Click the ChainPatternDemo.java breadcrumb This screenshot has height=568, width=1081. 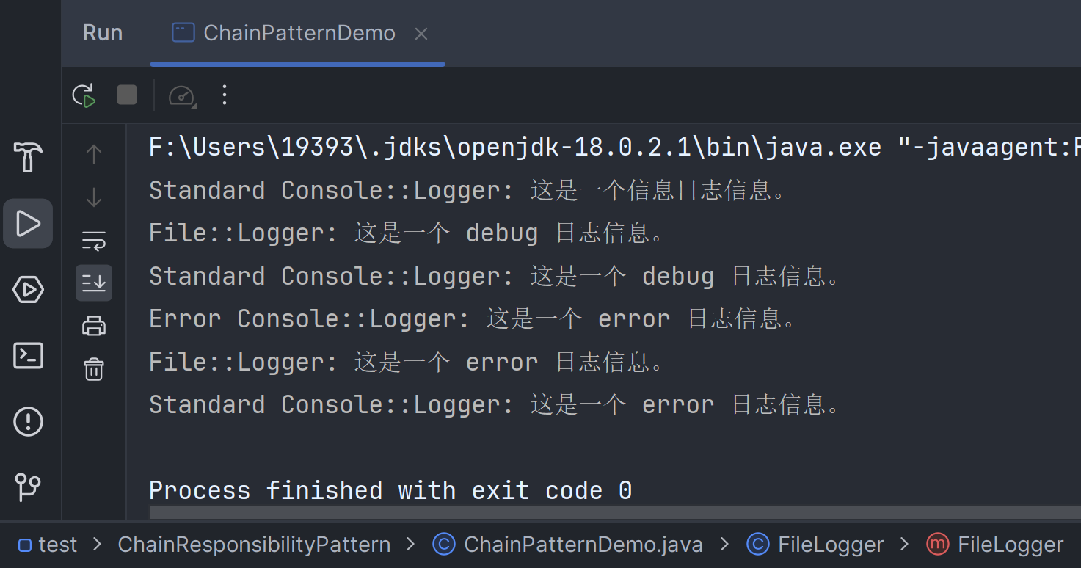(x=568, y=545)
